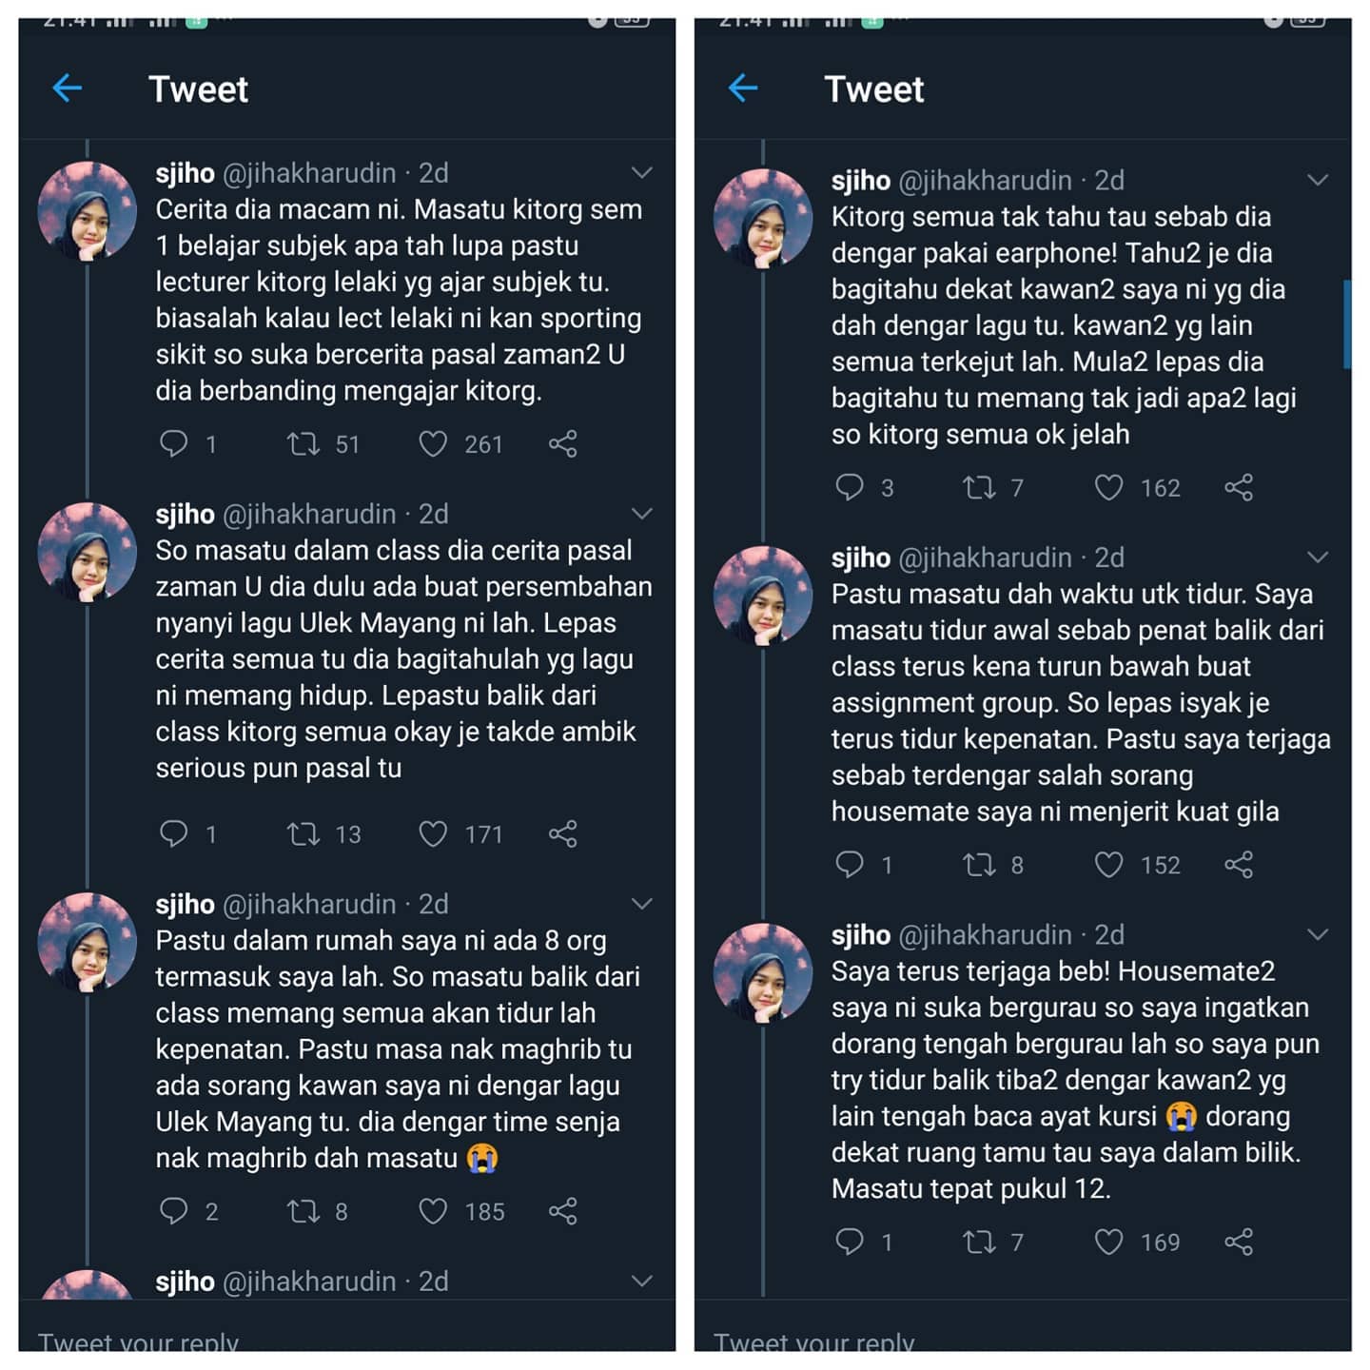
Task: Open options chevron on 'So masatu dalam class' tweet
Action: [642, 514]
